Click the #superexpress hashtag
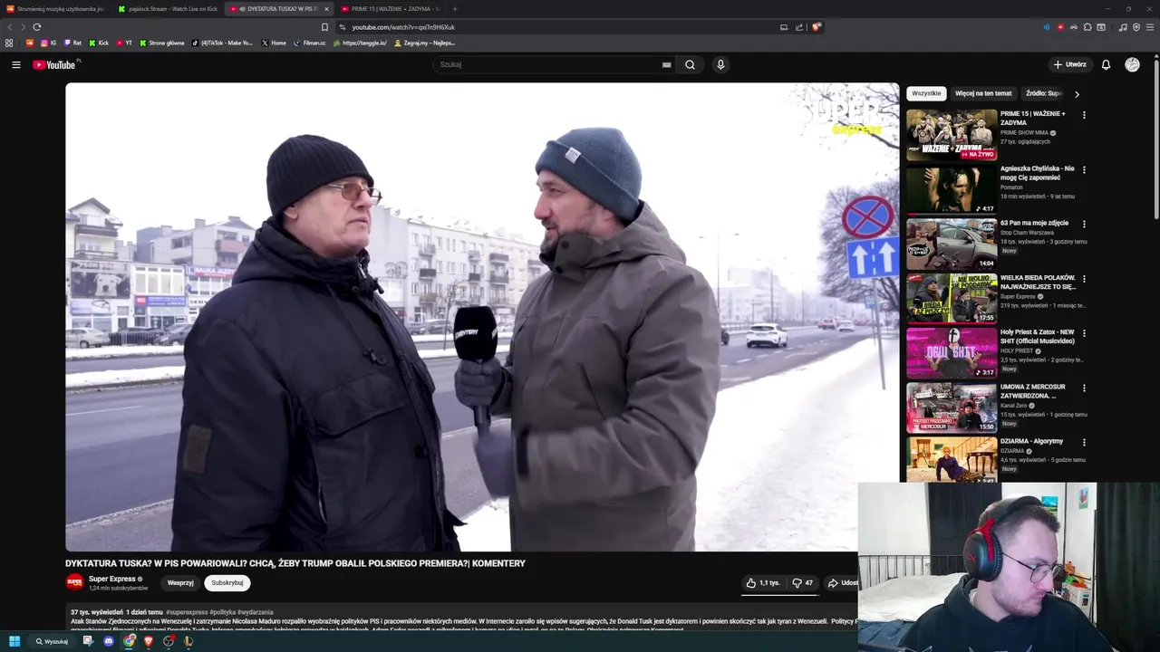Viewport: 1160px width, 652px height. (x=187, y=612)
